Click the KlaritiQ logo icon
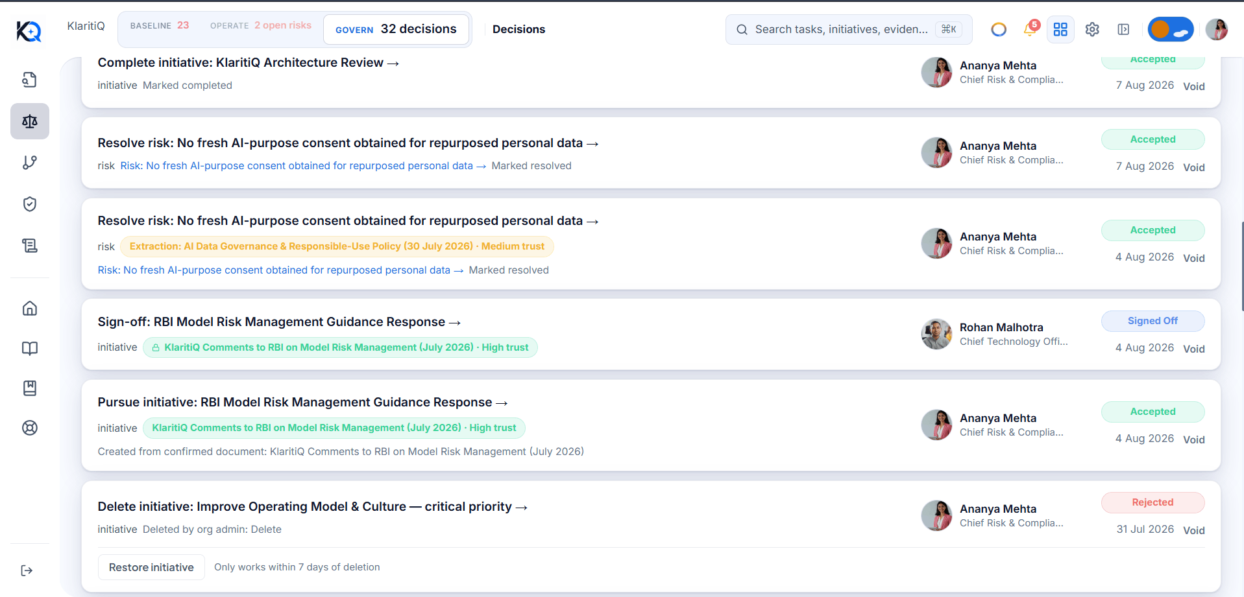 click(29, 30)
